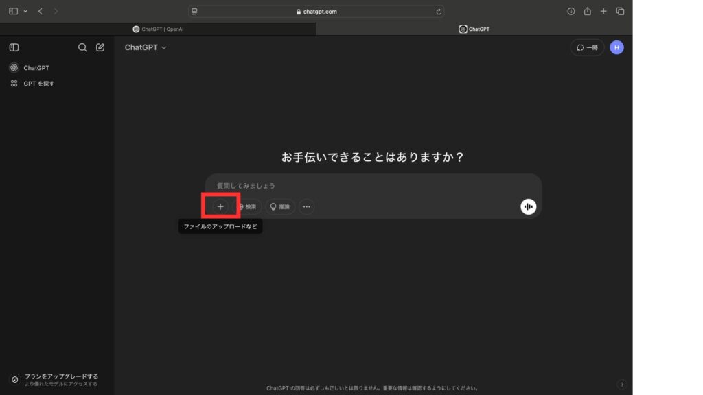Screen dimensions: 703x395
Task: Show Safari tab overview icon
Action: pyautogui.click(x=620, y=11)
